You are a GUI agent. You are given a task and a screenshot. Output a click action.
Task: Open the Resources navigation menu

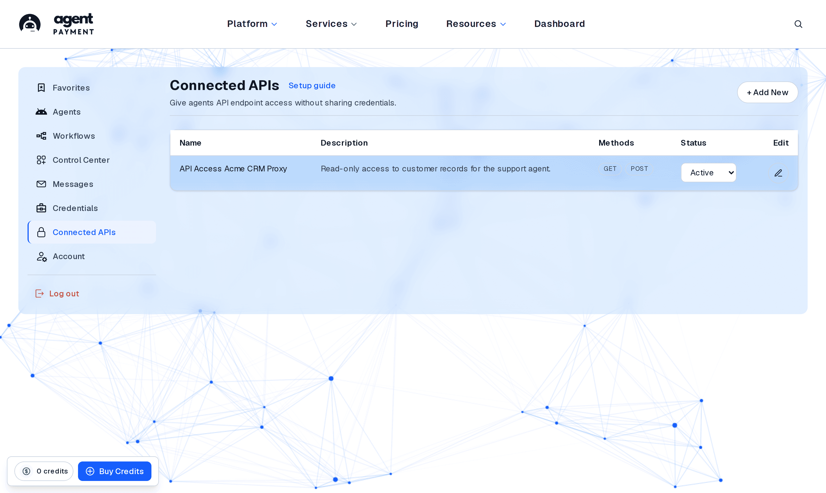(476, 24)
